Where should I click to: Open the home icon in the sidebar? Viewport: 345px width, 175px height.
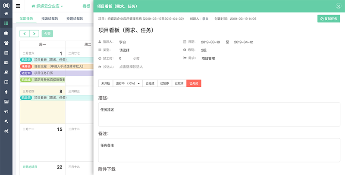tap(6, 14)
